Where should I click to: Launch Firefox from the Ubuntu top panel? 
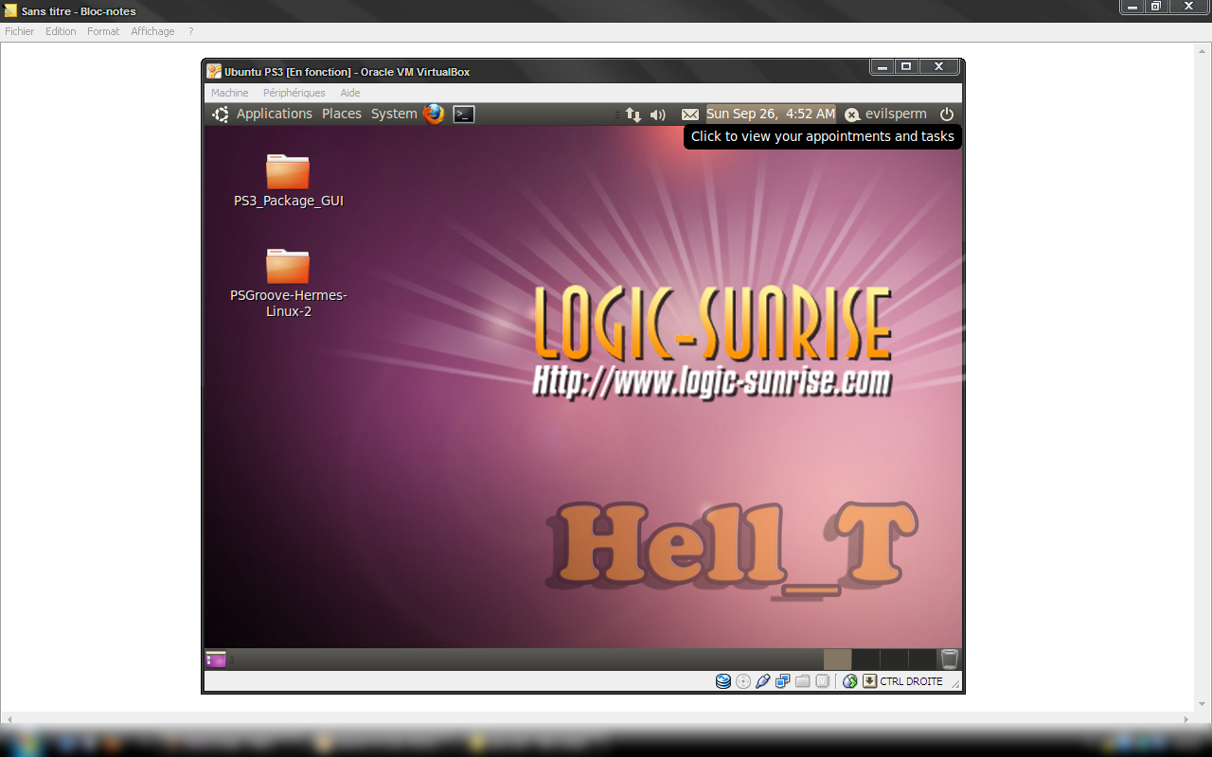click(x=434, y=114)
